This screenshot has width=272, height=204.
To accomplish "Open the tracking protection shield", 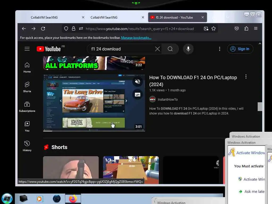I will click(x=66, y=29).
